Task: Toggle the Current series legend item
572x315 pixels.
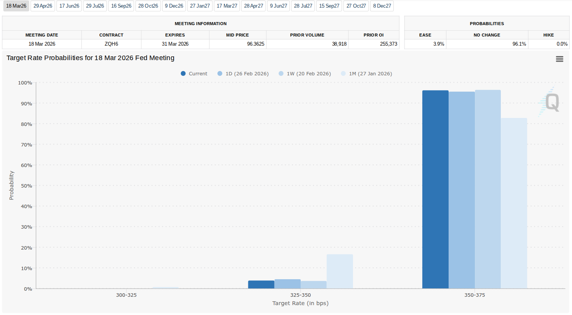Action: [194, 74]
